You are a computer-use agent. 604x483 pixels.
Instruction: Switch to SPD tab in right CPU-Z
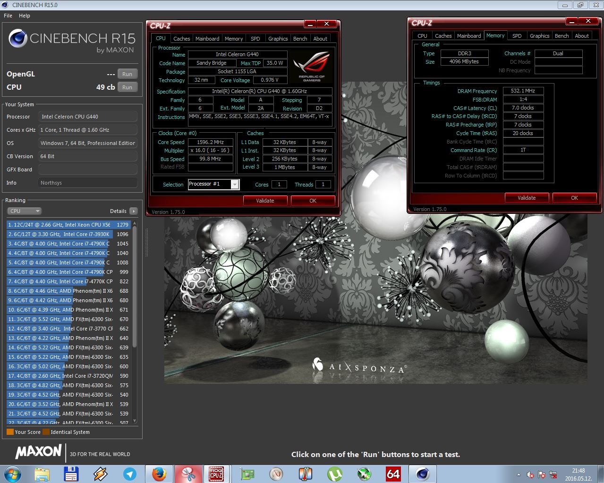point(517,36)
